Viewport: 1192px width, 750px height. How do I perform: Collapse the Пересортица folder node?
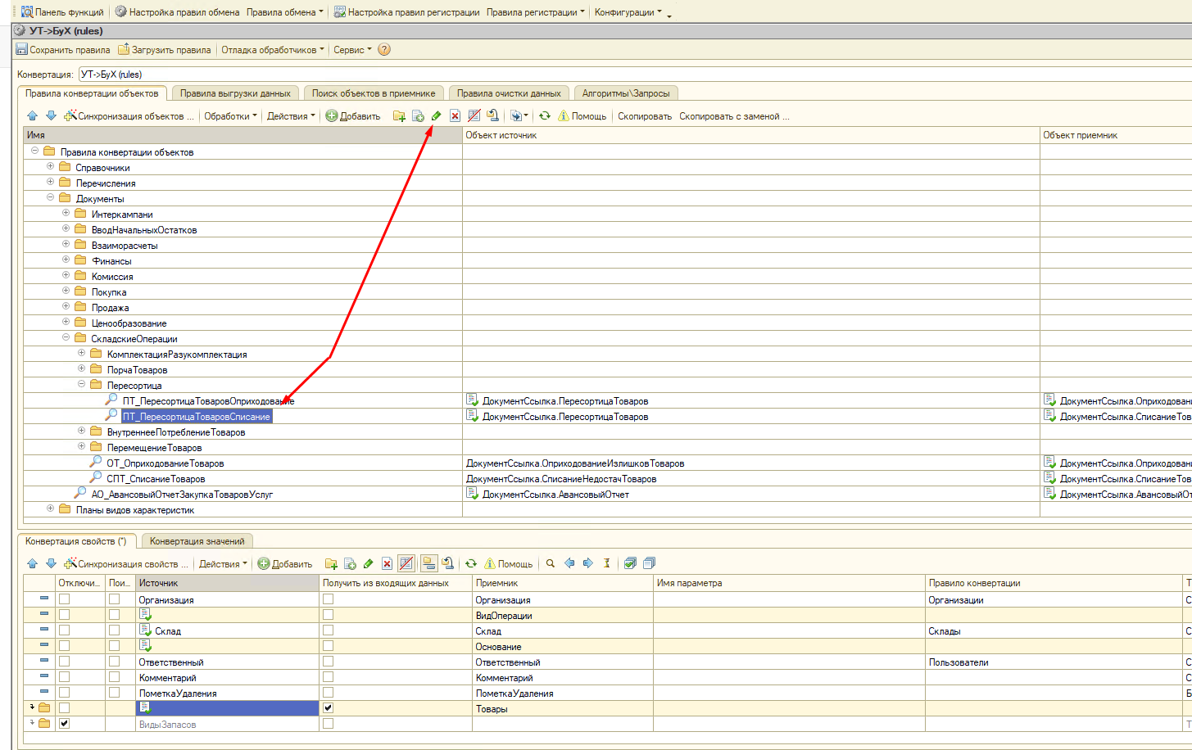pos(82,385)
